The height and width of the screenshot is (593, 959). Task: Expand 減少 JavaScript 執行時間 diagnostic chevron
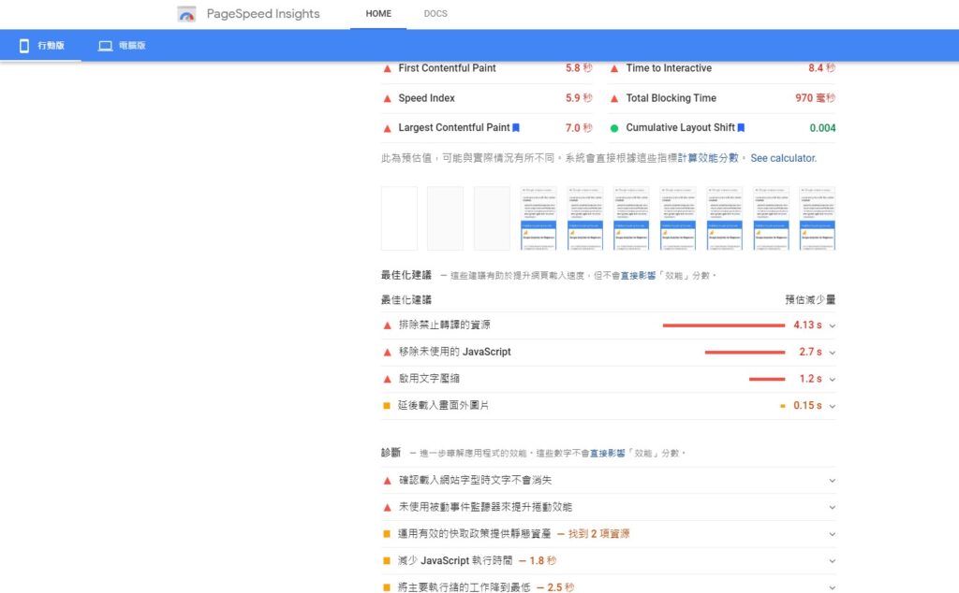pos(832,561)
